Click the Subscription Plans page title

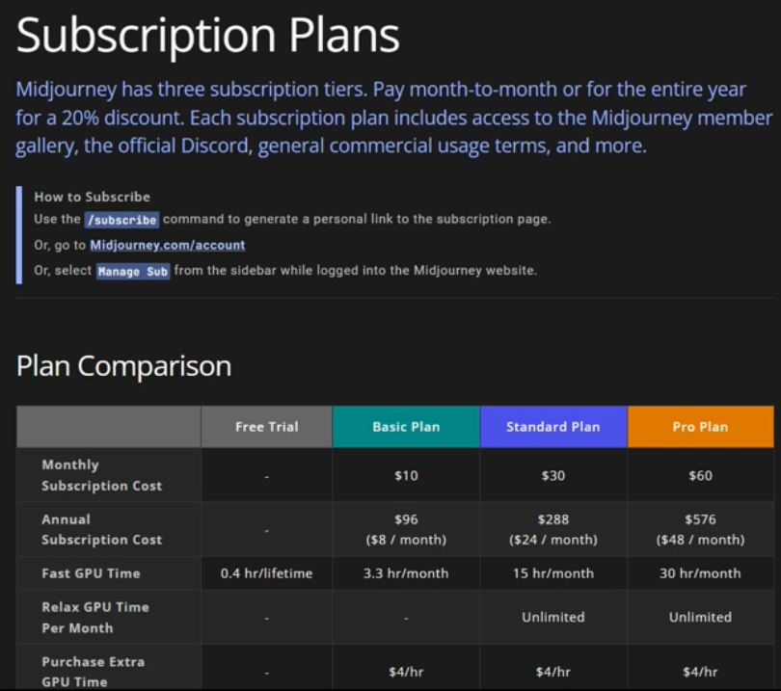pos(207,36)
